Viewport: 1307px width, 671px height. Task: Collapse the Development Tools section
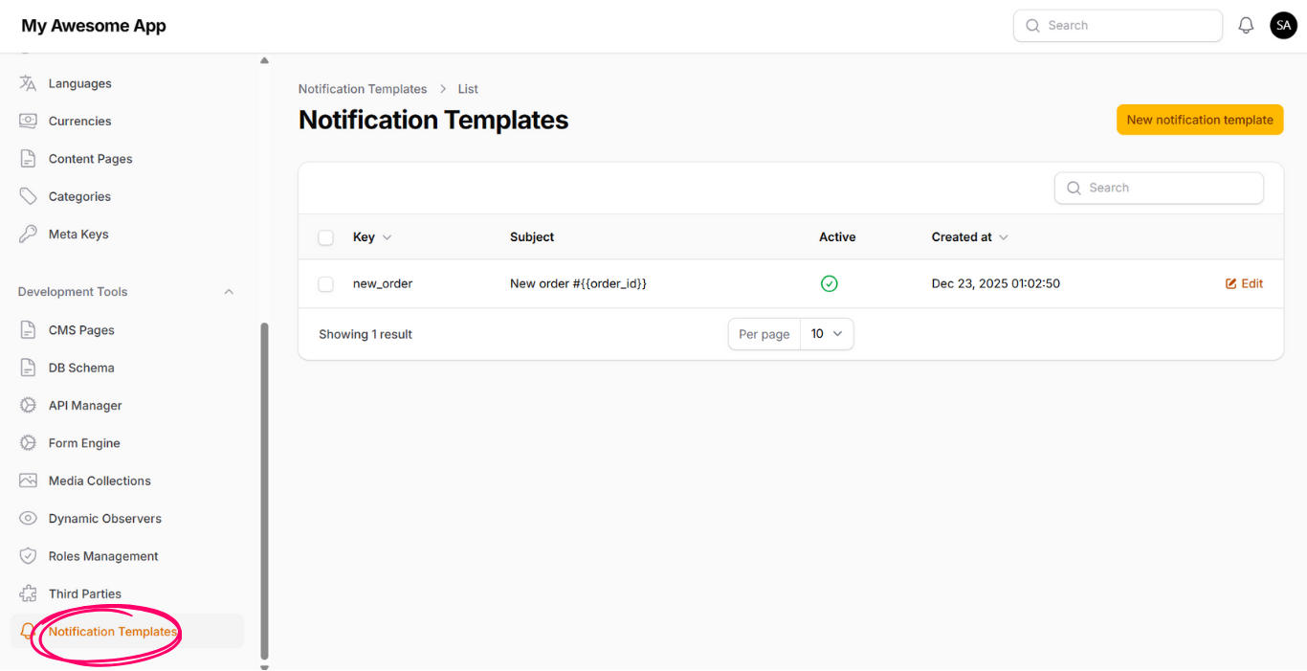(229, 292)
